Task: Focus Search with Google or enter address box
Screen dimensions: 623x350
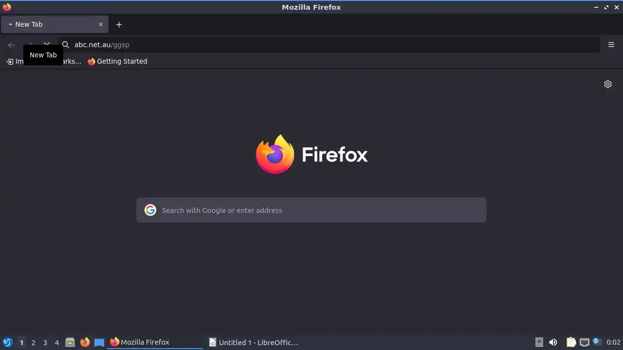Action: click(x=311, y=210)
